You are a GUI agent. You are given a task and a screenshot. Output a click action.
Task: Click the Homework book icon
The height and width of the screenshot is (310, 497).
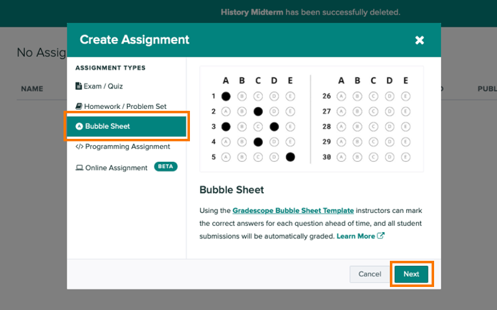pyautogui.click(x=78, y=106)
